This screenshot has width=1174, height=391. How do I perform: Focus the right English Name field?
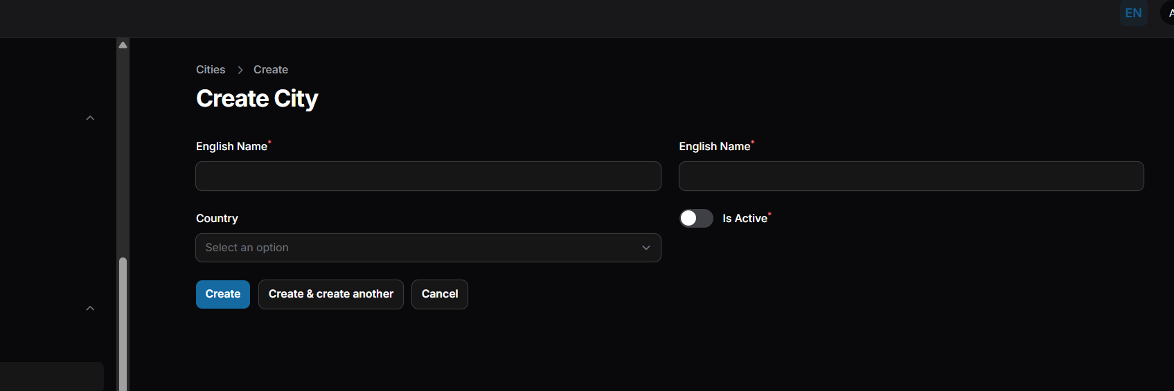pyautogui.click(x=911, y=176)
